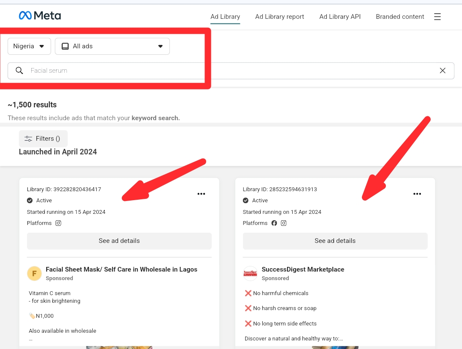Open Facial Sheet Mask/ Self Care page link
Screen dimensions: 462x349
pos(121,269)
